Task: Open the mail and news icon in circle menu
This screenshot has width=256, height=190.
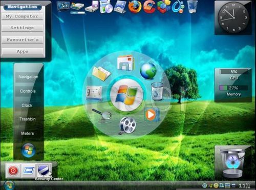Action: 125,62
